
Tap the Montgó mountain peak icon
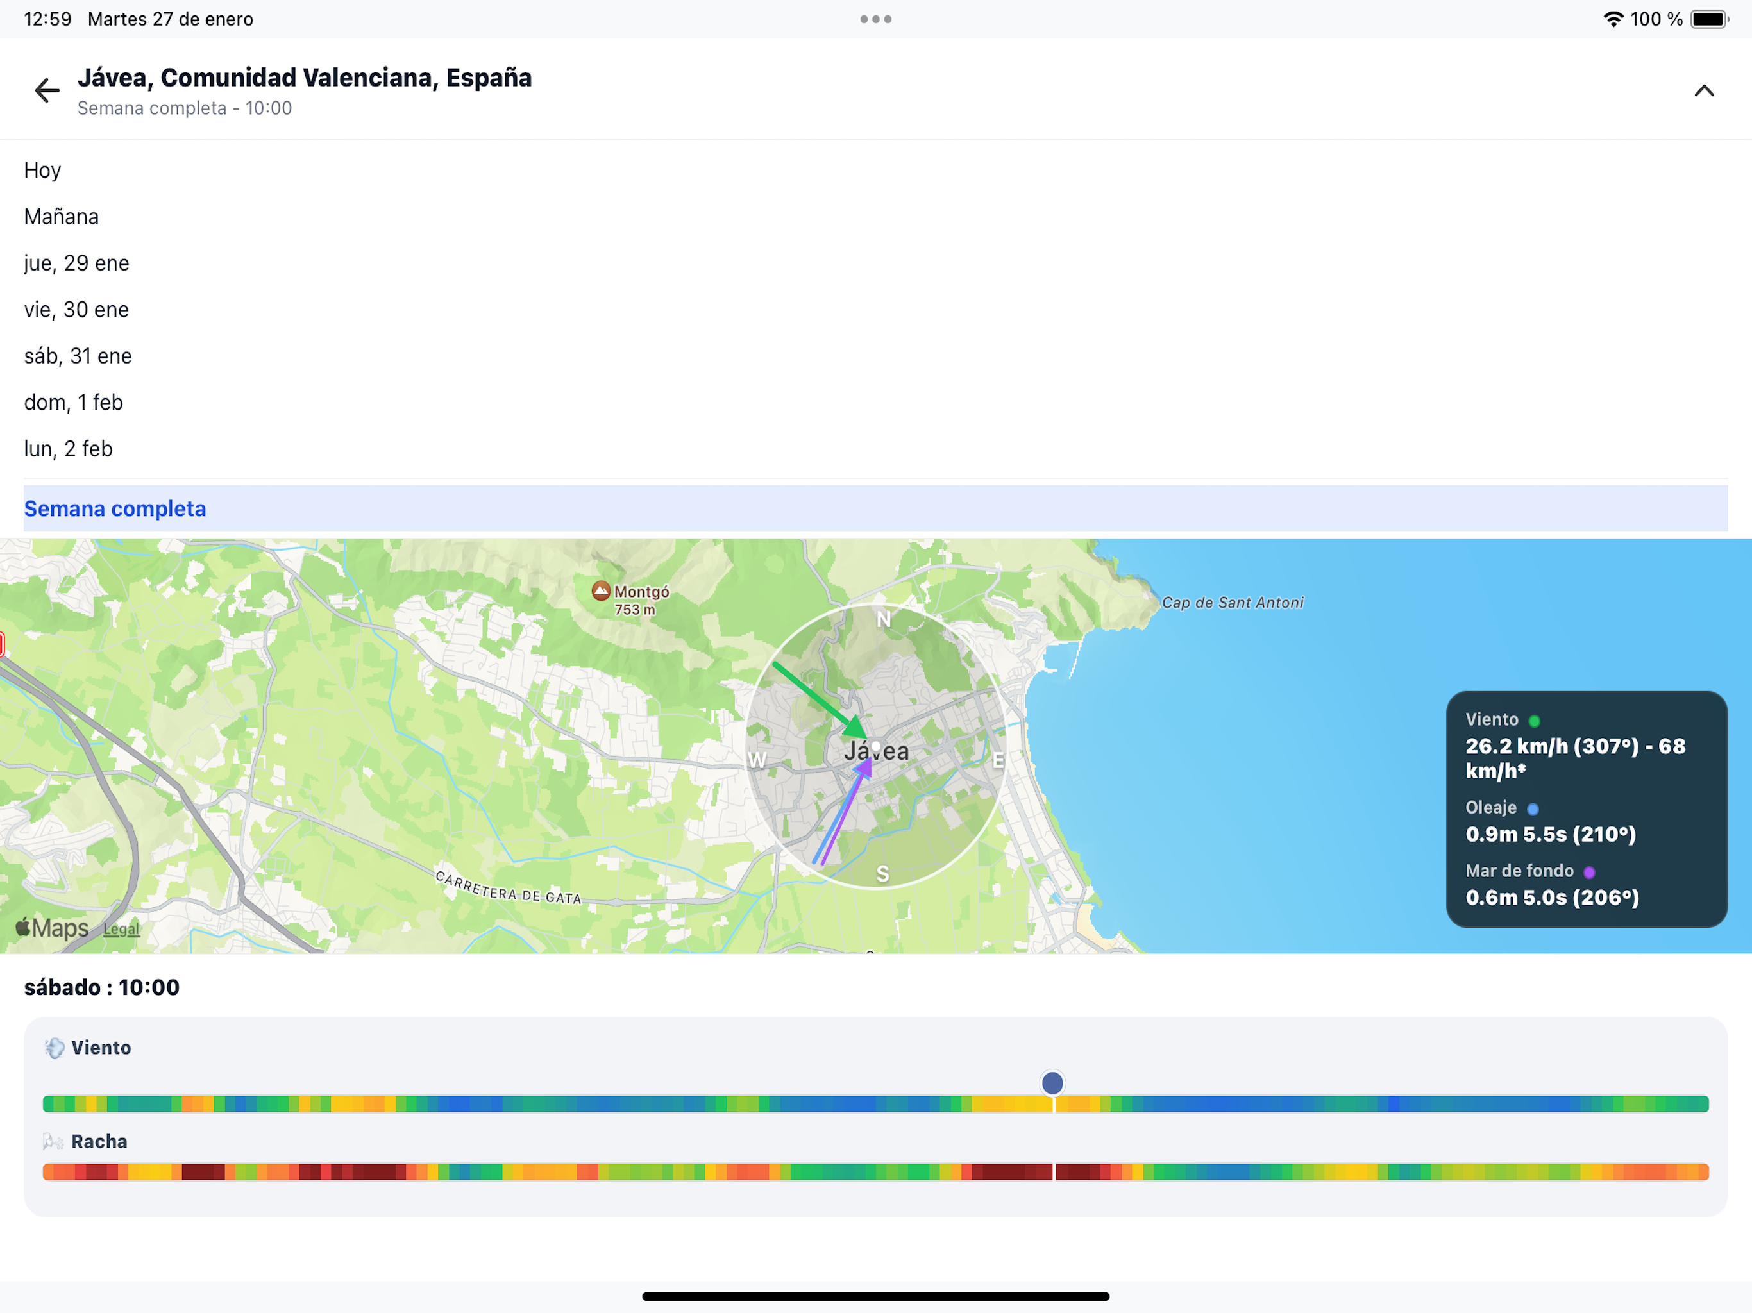point(601,590)
